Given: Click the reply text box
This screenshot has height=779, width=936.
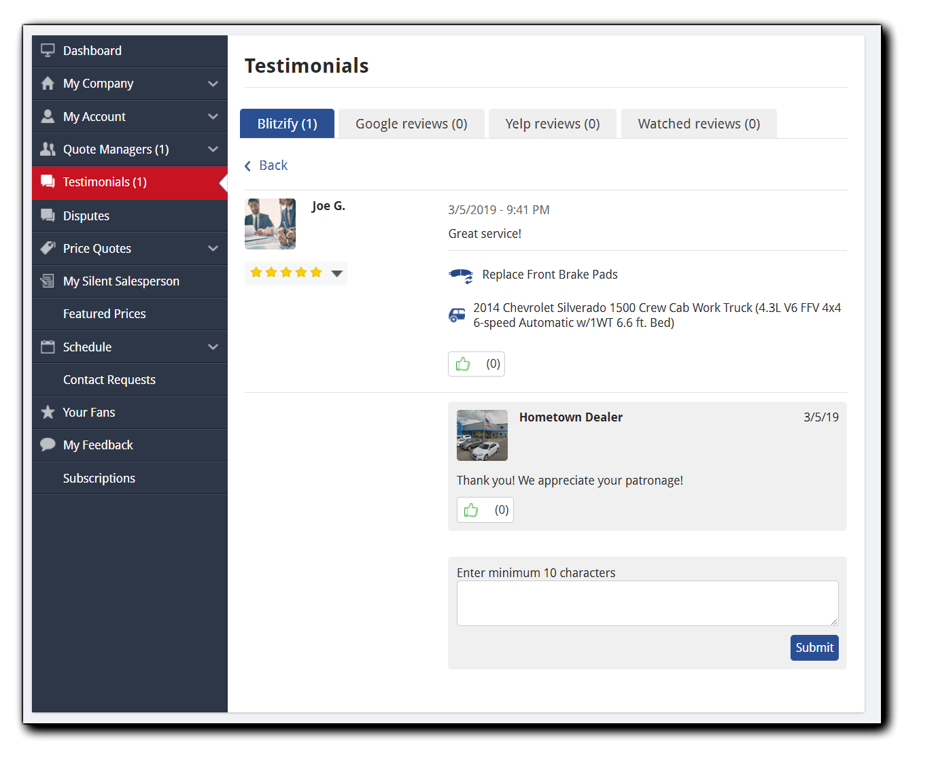Looking at the screenshot, I should 647,603.
